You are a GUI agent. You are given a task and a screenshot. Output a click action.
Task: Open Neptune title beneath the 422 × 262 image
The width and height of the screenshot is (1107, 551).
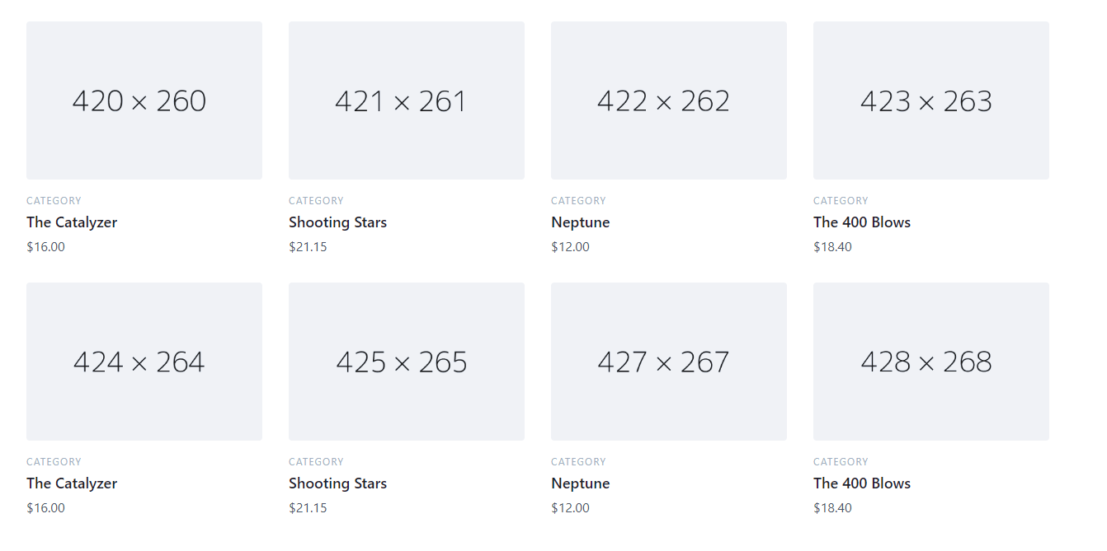[x=581, y=222]
